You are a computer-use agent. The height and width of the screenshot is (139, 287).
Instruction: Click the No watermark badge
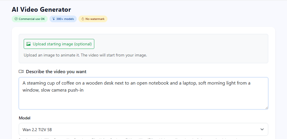pyautogui.click(x=93, y=19)
